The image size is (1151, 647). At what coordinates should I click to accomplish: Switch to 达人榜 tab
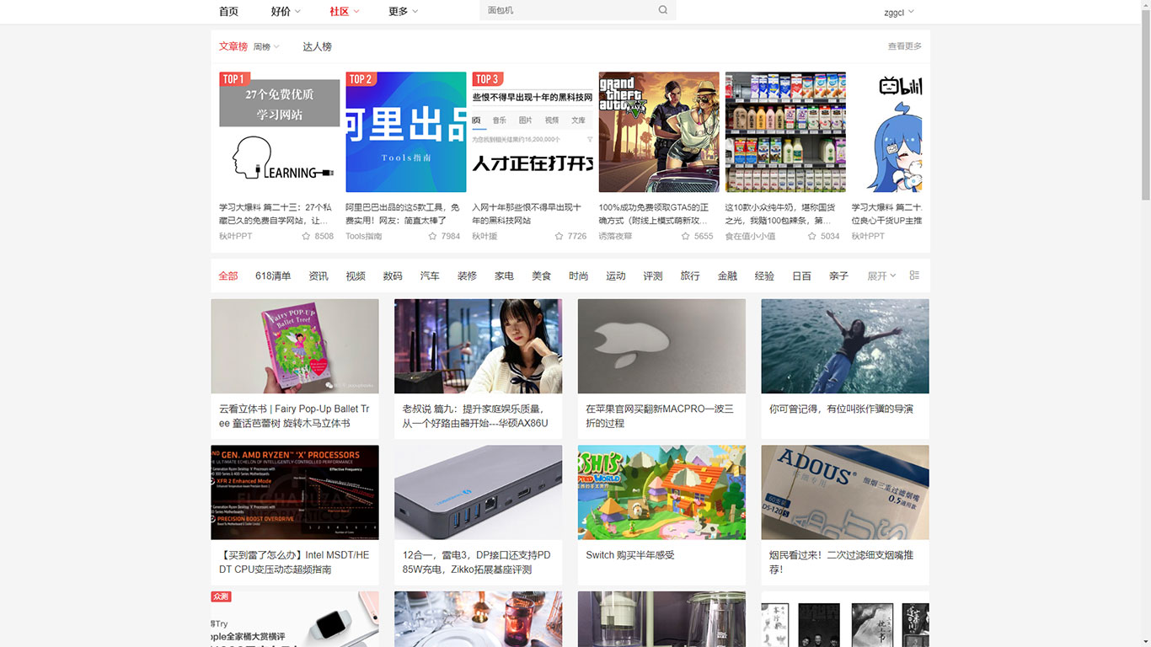tap(317, 46)
